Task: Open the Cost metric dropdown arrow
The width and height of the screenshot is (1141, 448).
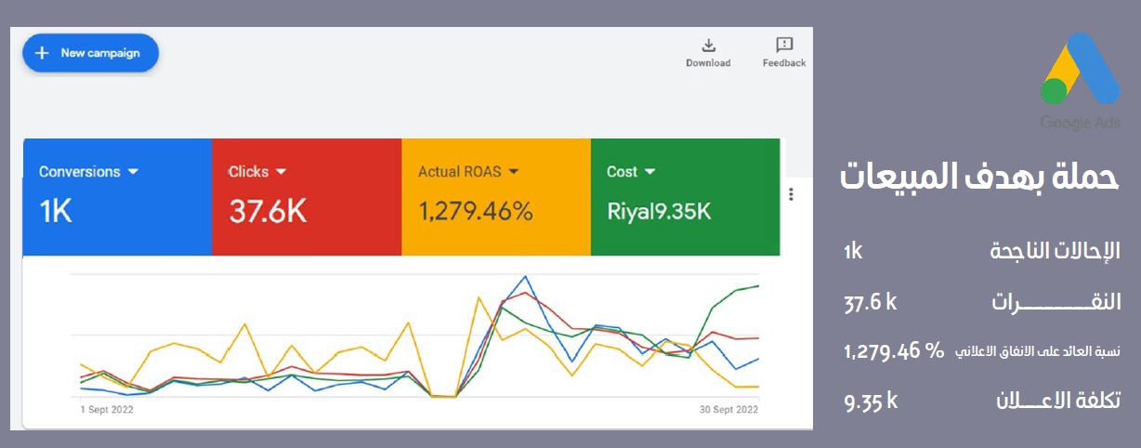Action: tap(649, 172)
